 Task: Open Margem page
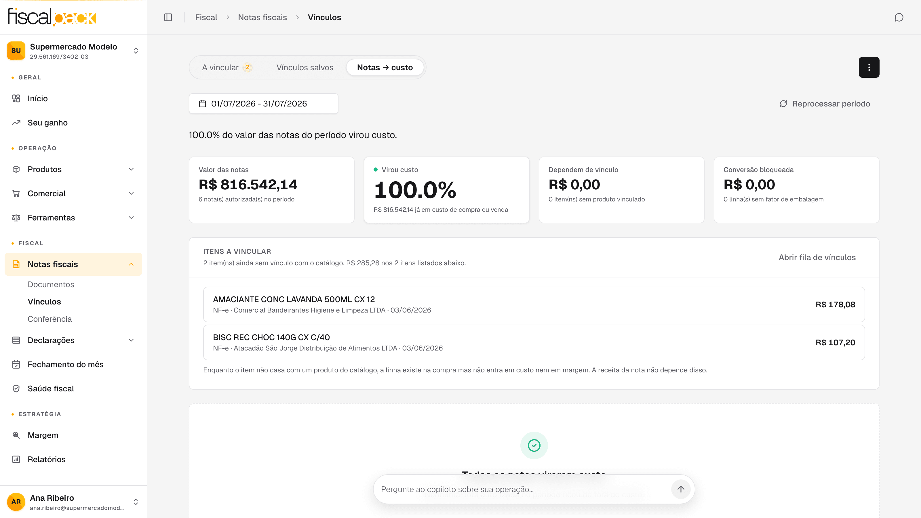point(73,435)
